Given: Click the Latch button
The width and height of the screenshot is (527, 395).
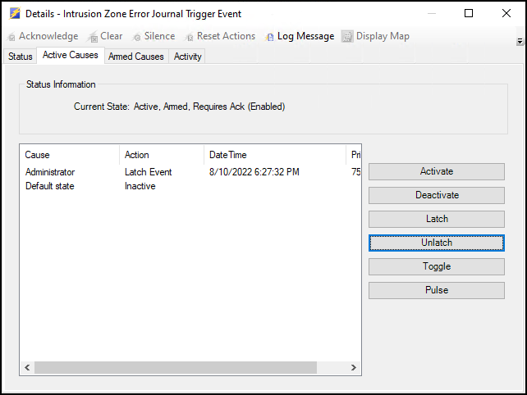Looking at the screenshot, I should pyautogui.click(x=437, y=219).
